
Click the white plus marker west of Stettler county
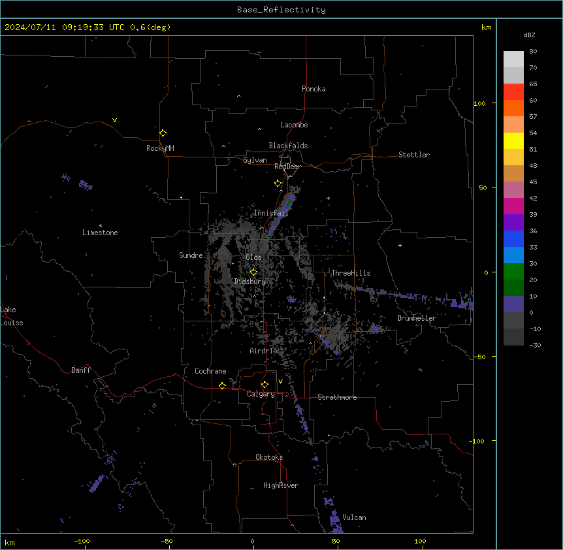tap(400, 245)
